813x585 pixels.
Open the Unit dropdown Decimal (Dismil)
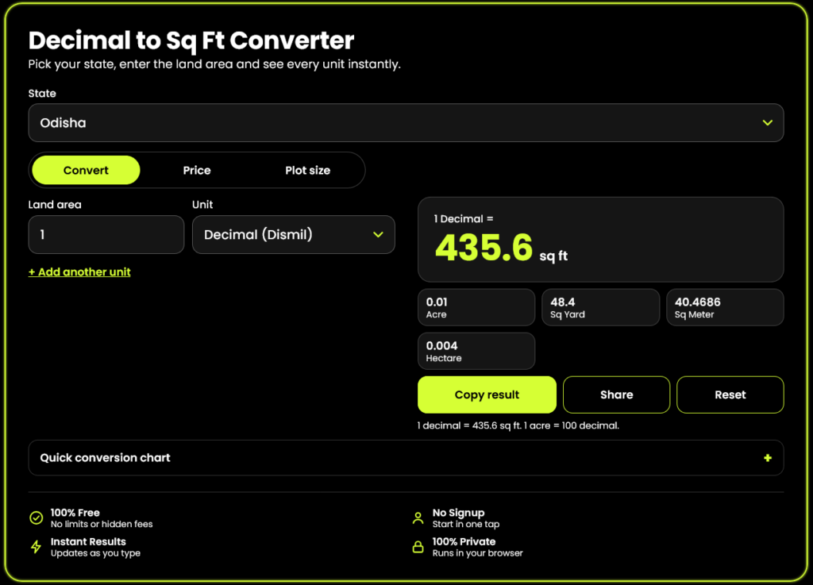point(294,235)
